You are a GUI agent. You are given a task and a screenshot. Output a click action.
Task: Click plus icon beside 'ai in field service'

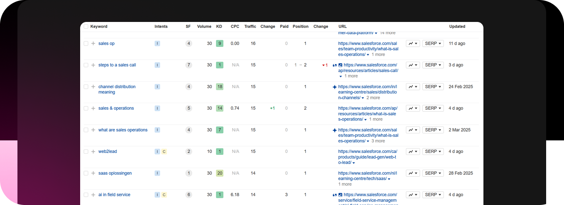[x=93, y=195]
